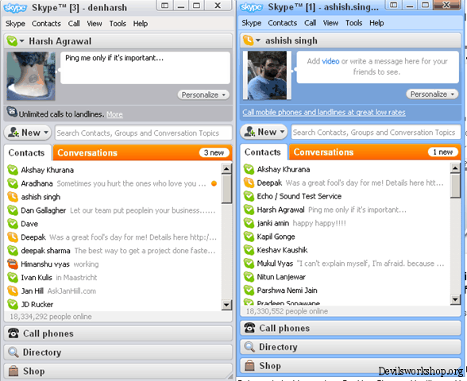
Task: Open the Contacts menu in denharsh window
Action: click(x=46, y=24)
